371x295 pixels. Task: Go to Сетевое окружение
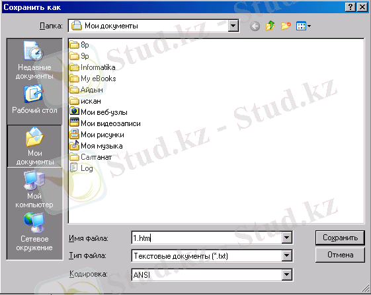(34, 232)
